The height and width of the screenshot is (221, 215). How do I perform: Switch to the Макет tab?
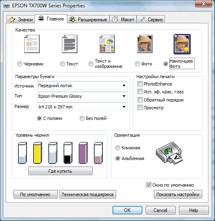(x=123, y=20)
